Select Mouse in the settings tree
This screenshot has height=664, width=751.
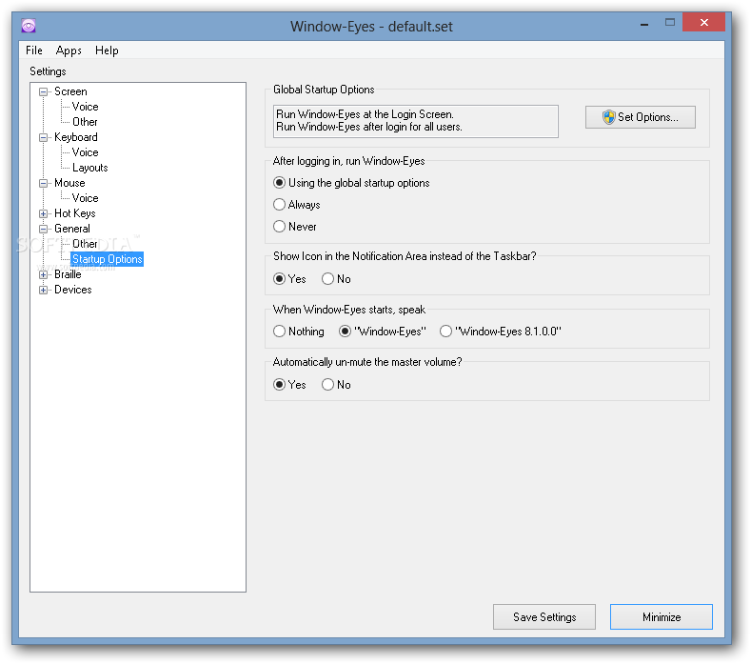pyautogui.click(x=69, y=183)
